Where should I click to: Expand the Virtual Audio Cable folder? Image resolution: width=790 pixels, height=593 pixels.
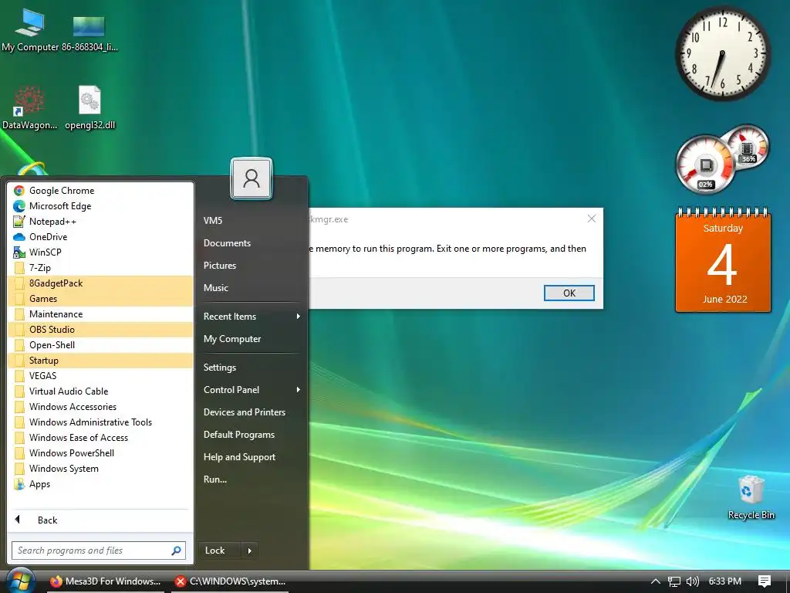(101, 391)
